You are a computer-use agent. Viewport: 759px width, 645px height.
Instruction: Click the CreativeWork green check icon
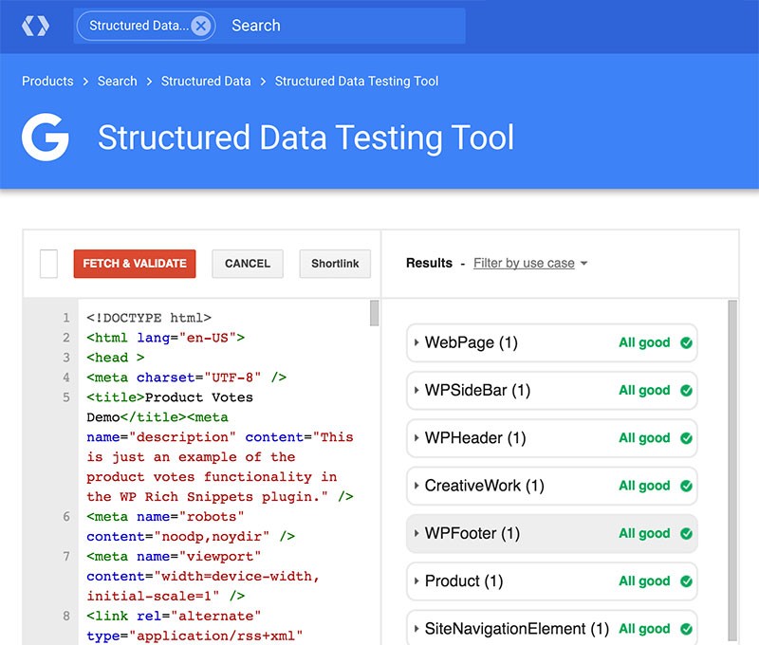coord(686,486)
